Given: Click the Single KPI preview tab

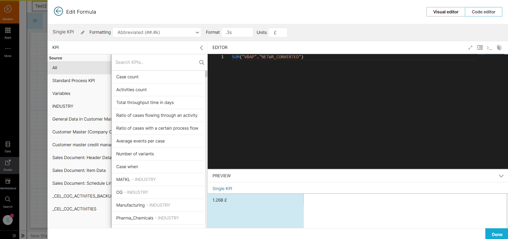Looking at the screenshot, I should click(222, 188).
